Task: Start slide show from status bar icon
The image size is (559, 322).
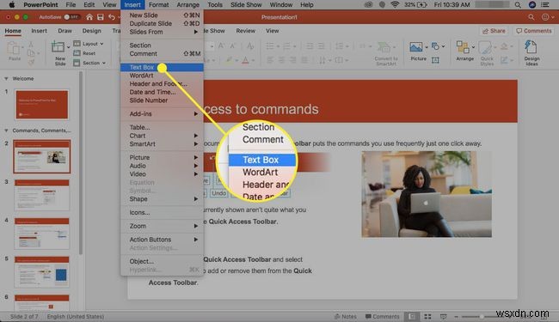Action: tap(443, 316)
